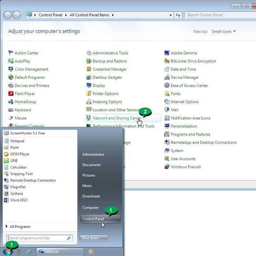The image size is (256, 256).
Task: Open the User Accounts link
Action: (183, 159)
